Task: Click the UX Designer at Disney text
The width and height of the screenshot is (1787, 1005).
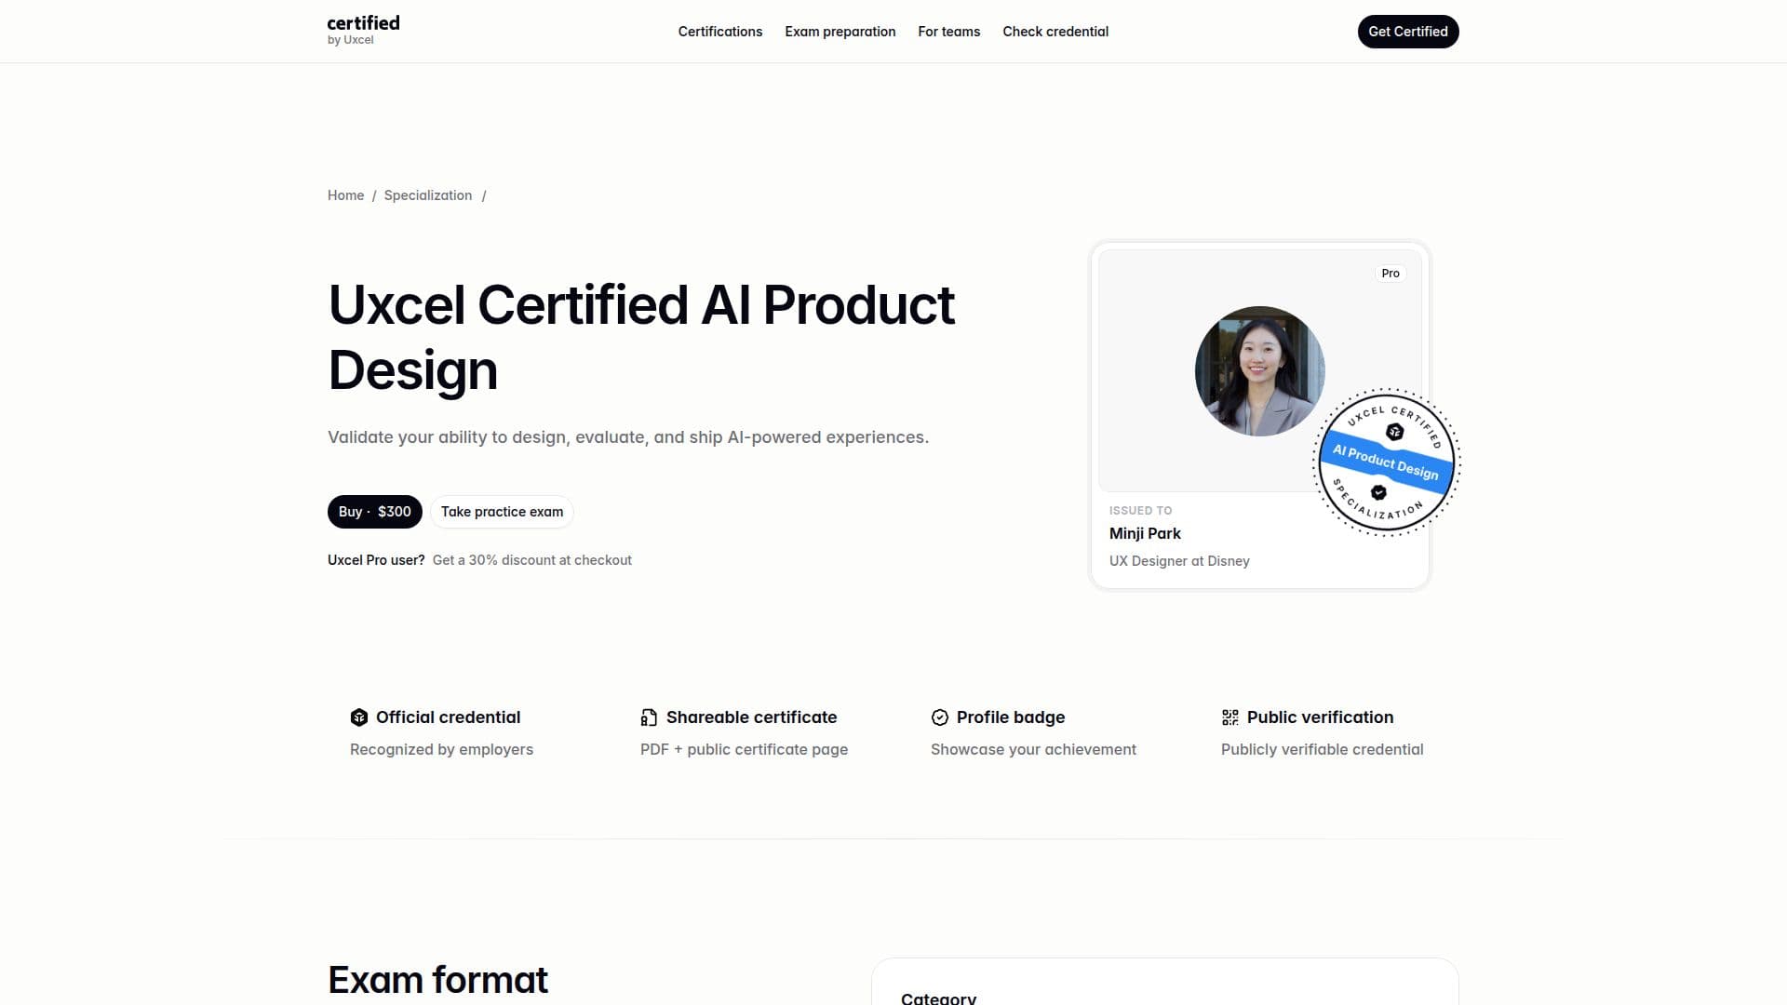Action: (1179, 561)
